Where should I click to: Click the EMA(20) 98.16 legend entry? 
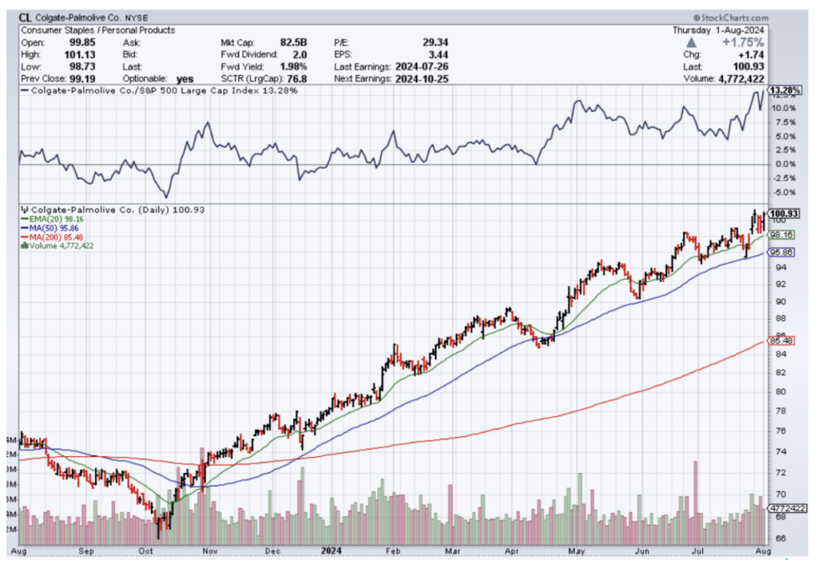tap(52, 220)
